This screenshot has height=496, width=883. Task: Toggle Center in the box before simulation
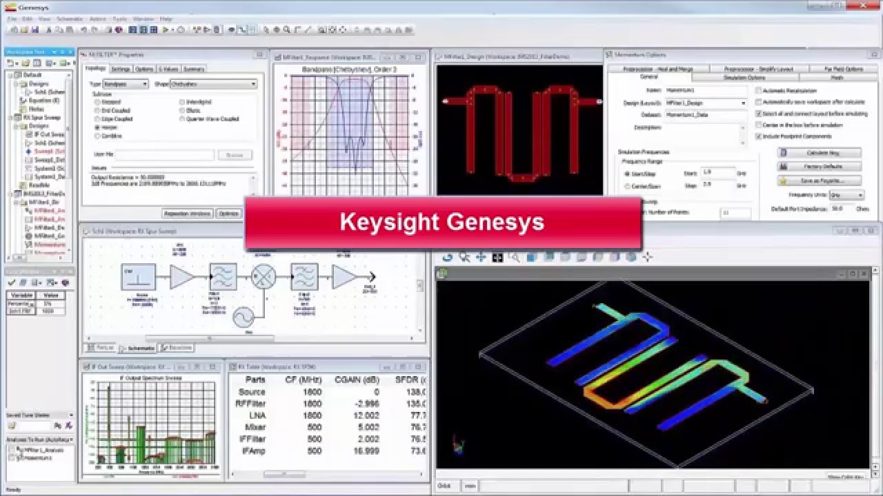click(x=759, y=125)
